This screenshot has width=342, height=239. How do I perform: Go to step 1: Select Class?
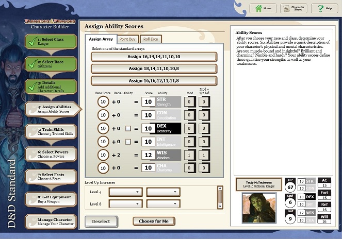coord(51,41)
